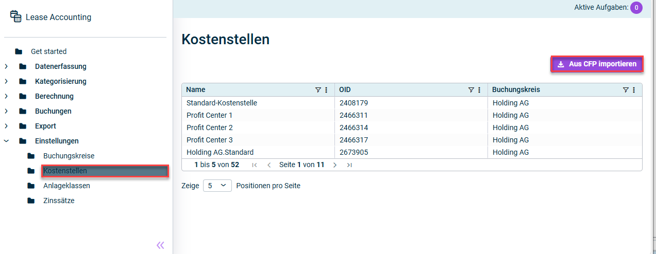Viewport: 656px width, 254px height.
Task: Go to the next page arrow
Action: click(335, 165)
